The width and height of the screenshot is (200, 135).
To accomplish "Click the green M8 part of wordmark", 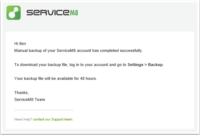I will (74, 13).
